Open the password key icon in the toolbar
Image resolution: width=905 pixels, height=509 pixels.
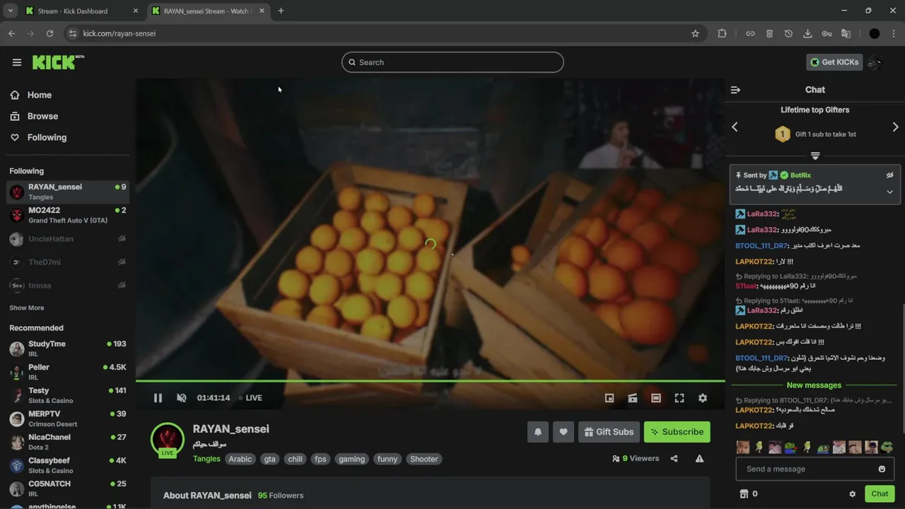pos(827,33)
